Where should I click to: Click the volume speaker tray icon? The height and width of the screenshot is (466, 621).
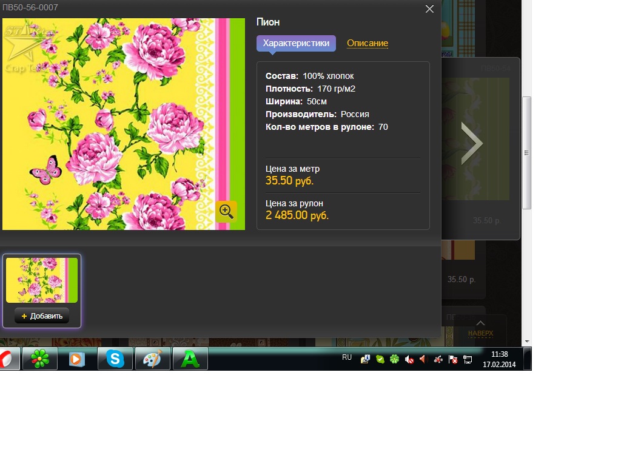423,359
